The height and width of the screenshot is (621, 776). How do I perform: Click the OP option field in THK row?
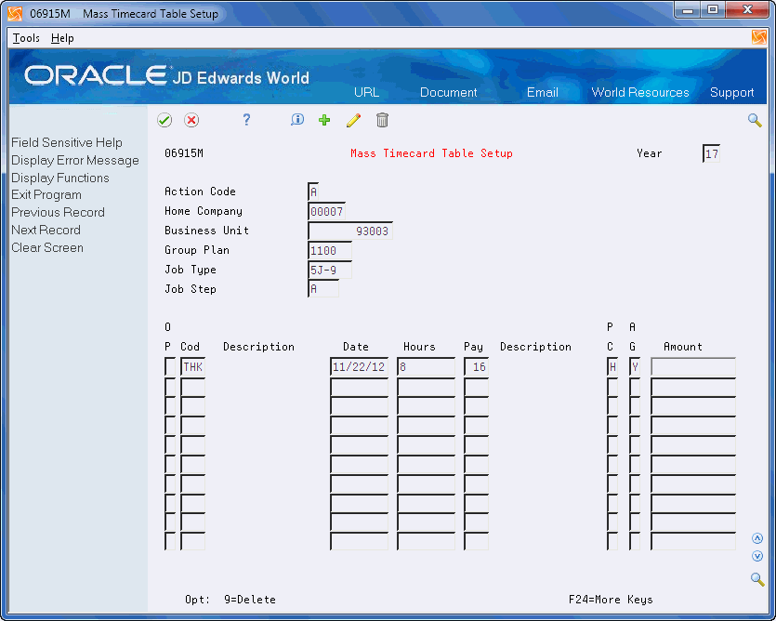pyautogui.click(x=170, y=367)
